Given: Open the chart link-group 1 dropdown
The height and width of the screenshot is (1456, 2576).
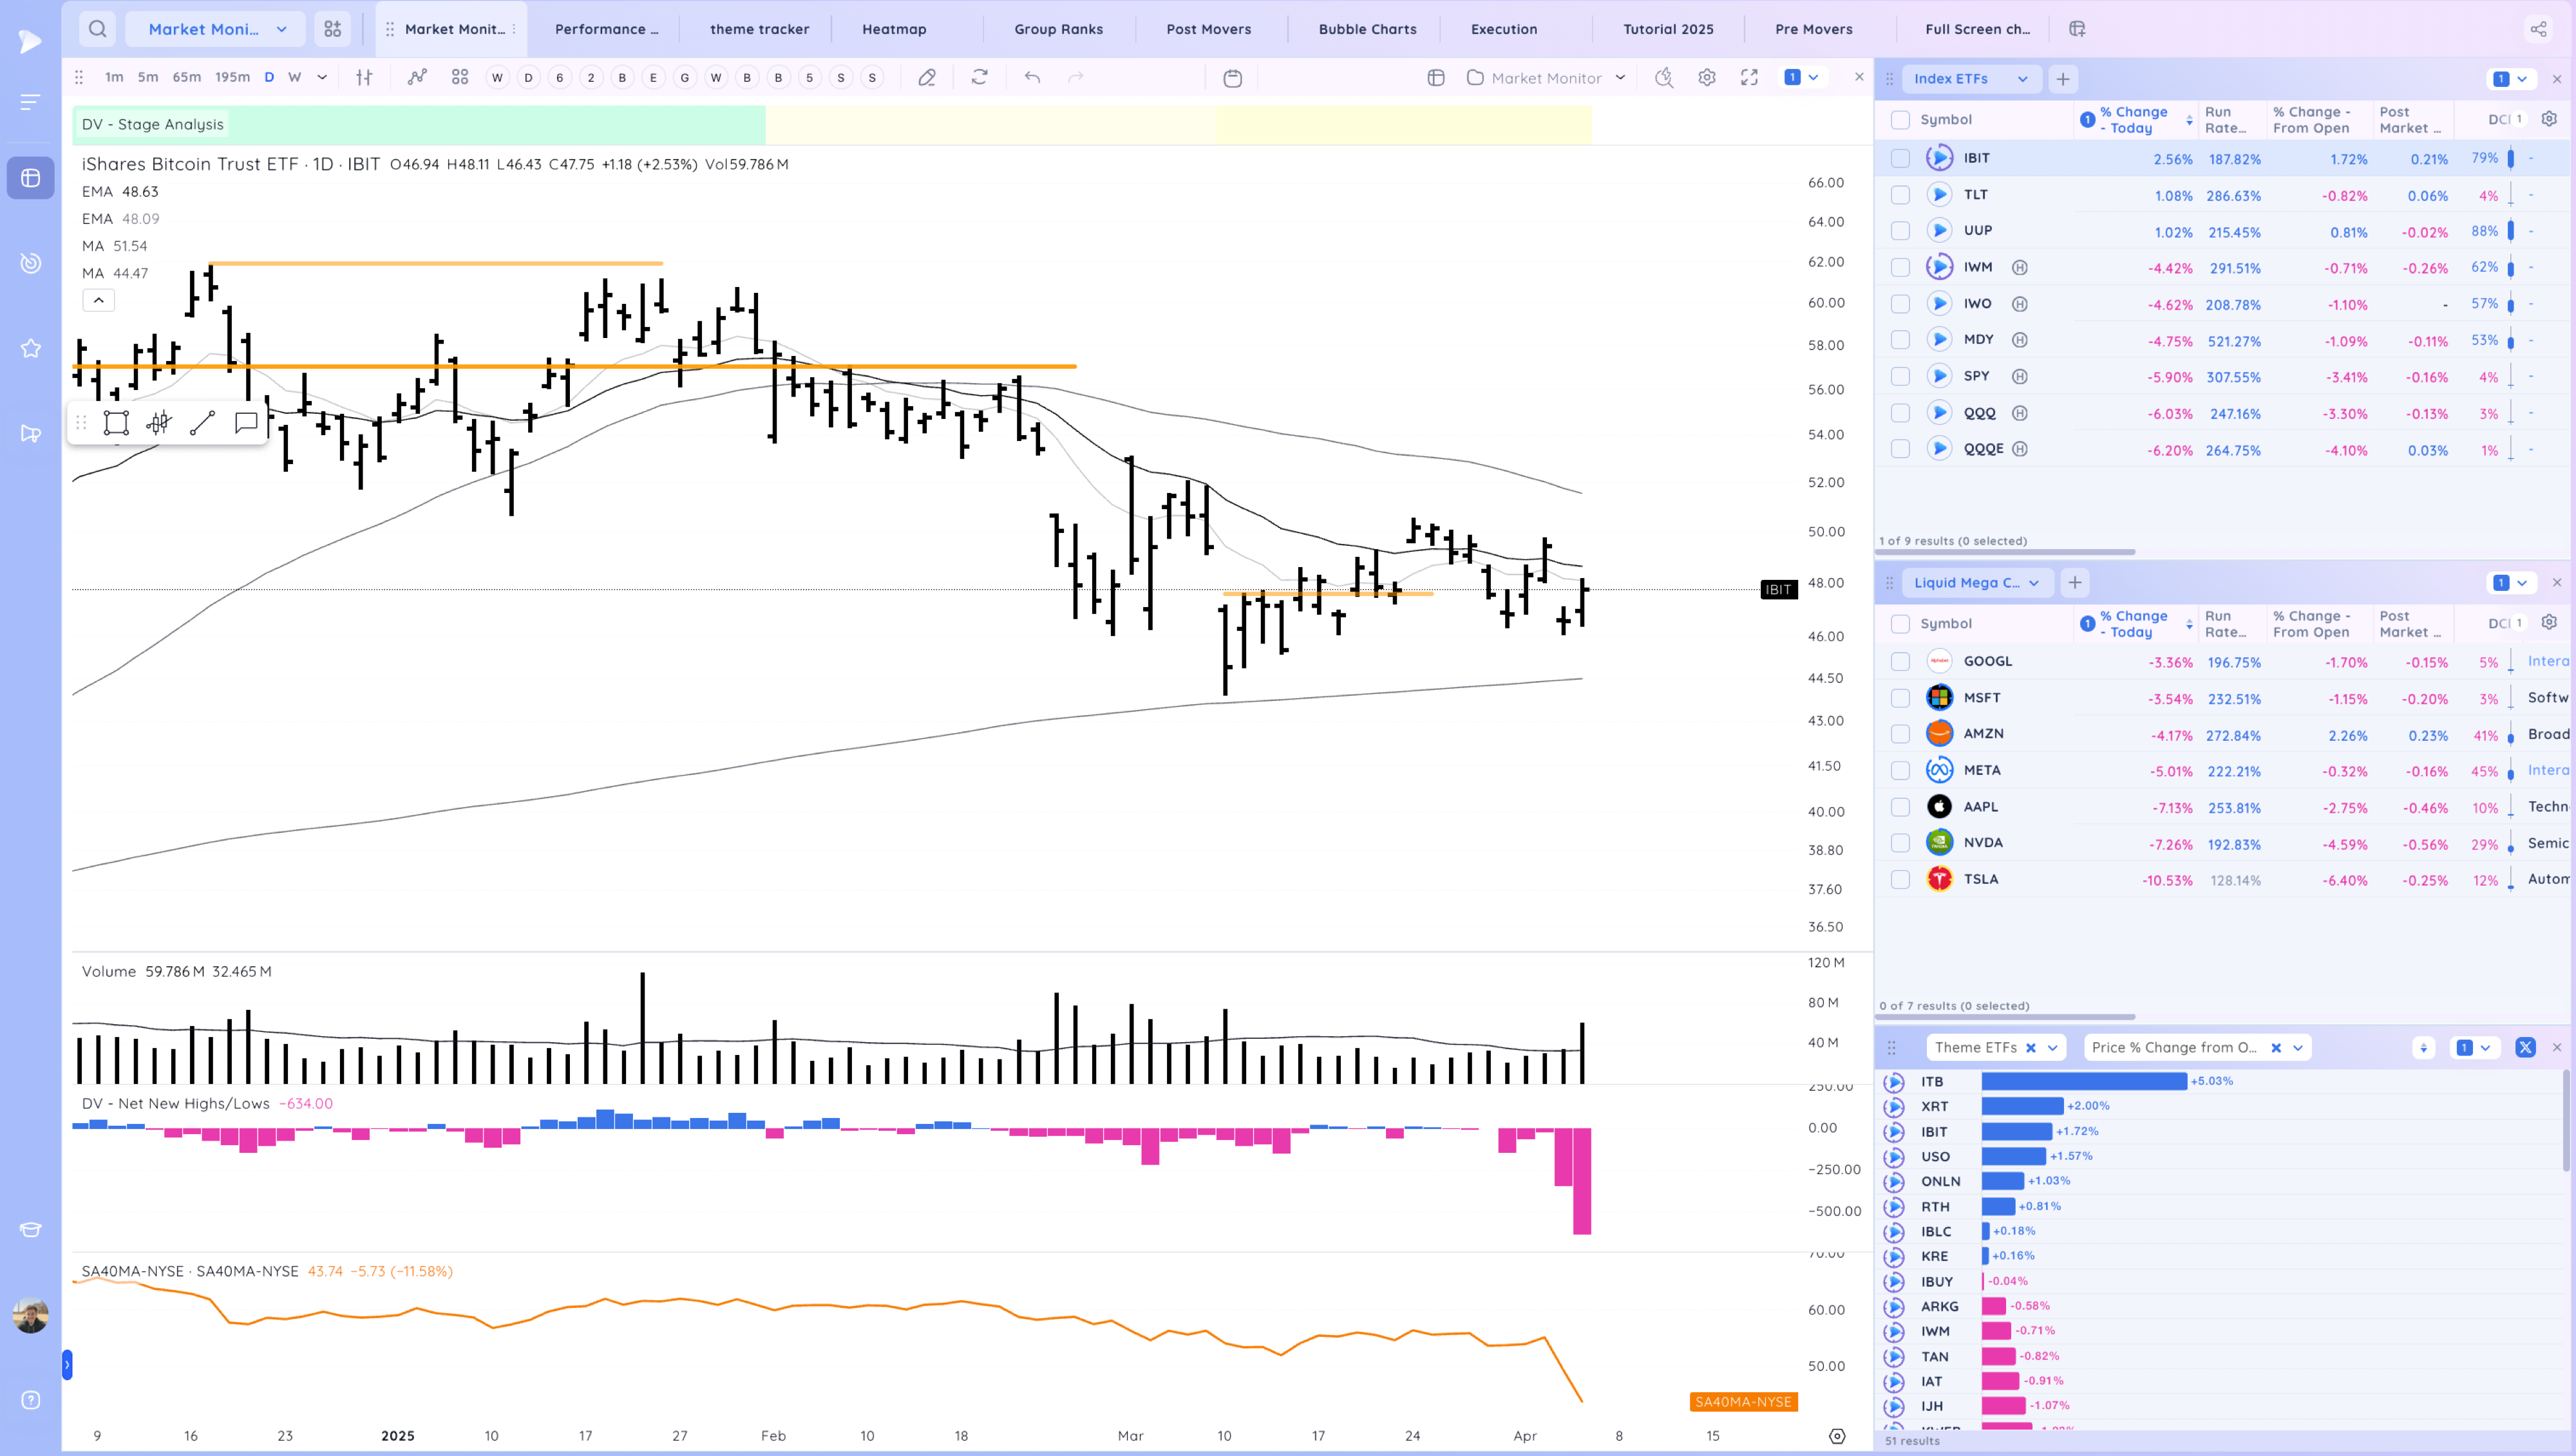Looking at the screenshot, I should click(1802, 77).
